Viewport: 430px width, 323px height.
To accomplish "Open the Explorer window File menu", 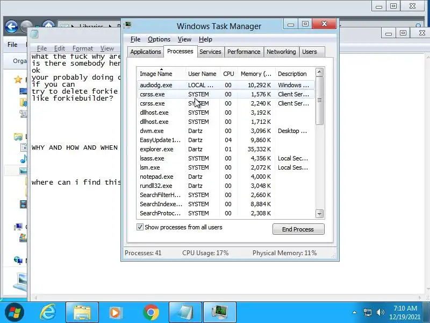I will [12, 45].
